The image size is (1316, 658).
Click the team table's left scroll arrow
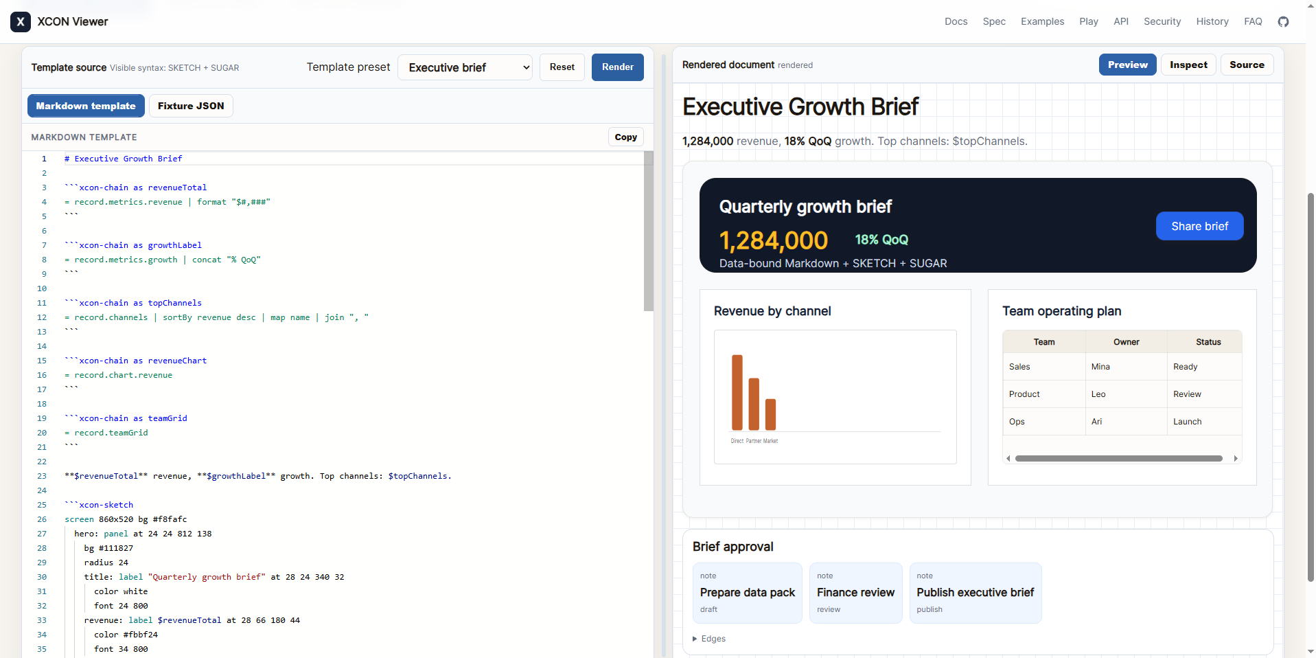click(x=1008, y=458)
